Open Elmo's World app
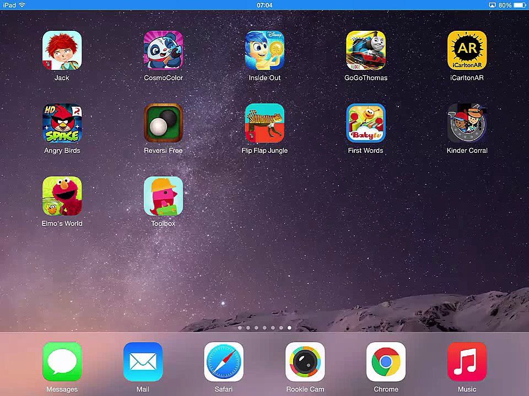The height and width of the screenshot is (396, 529). pyautogui.click(x=62, y=196)
